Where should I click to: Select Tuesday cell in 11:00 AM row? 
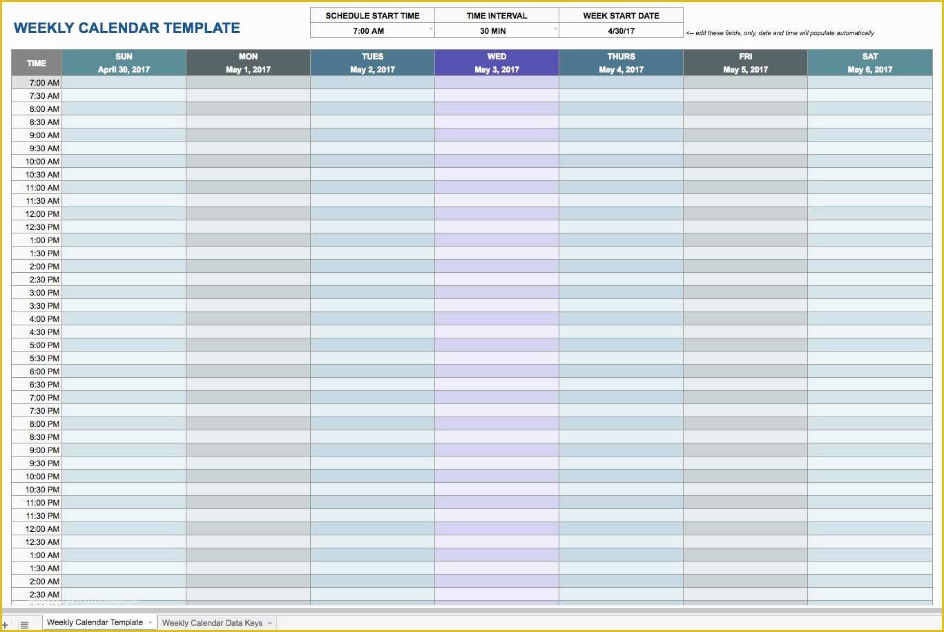tap(372, 188)
